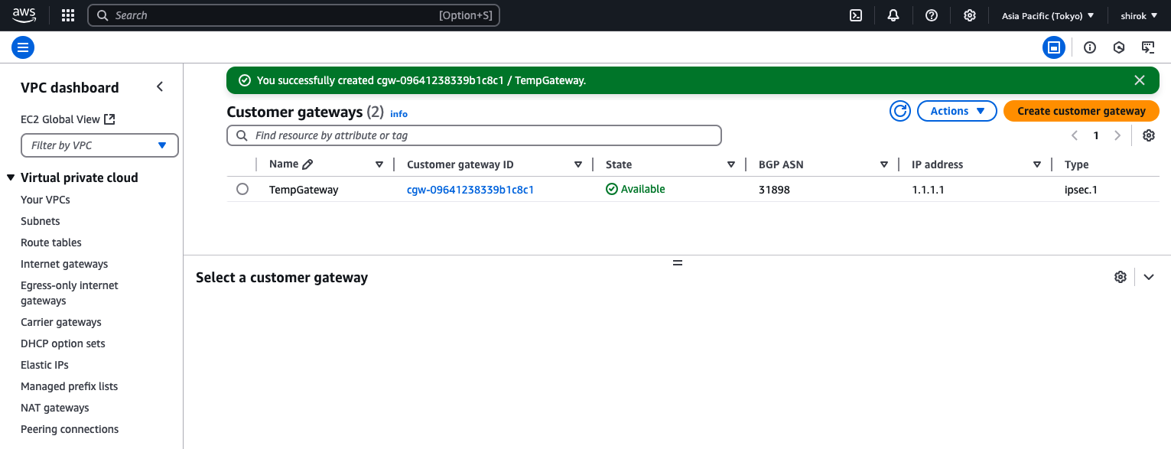The image size is (1171, 449).
Task: Click the Available state cell
Action: (x=636, y=189)
